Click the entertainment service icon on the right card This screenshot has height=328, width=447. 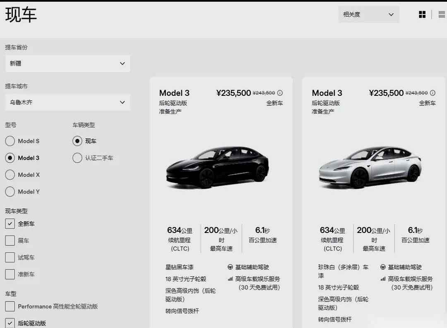tap(382, 279)
